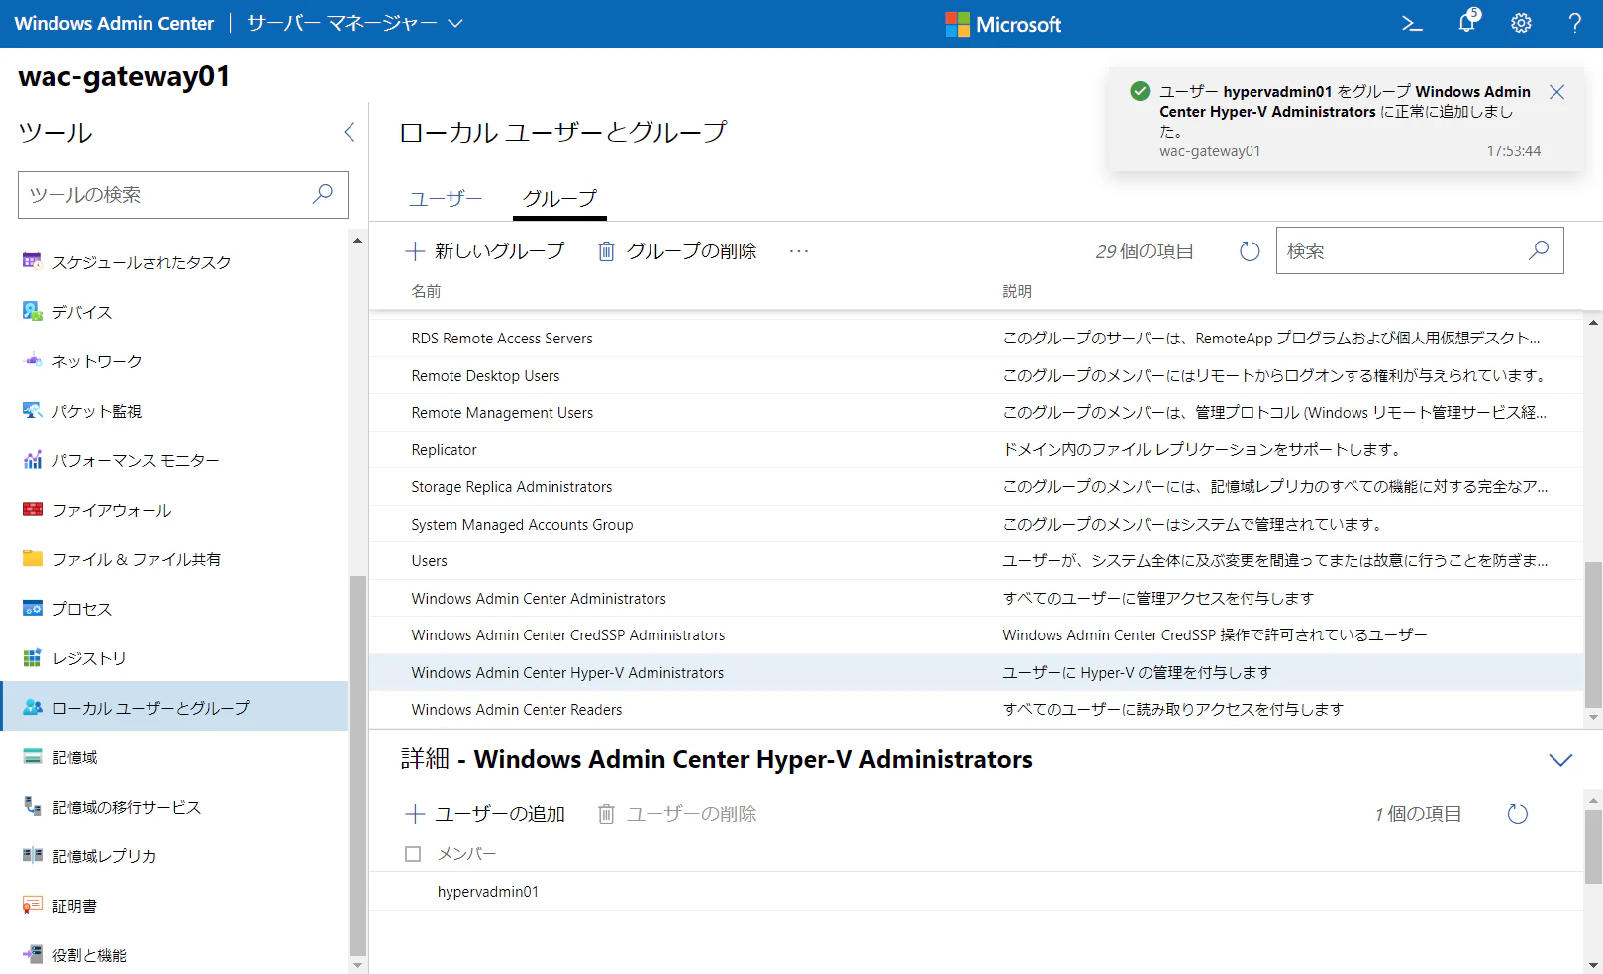Select System Managed Accounts Group row
Viewport: 1603px width, 974px height.
pyautogui.click(x=976, y=524)
